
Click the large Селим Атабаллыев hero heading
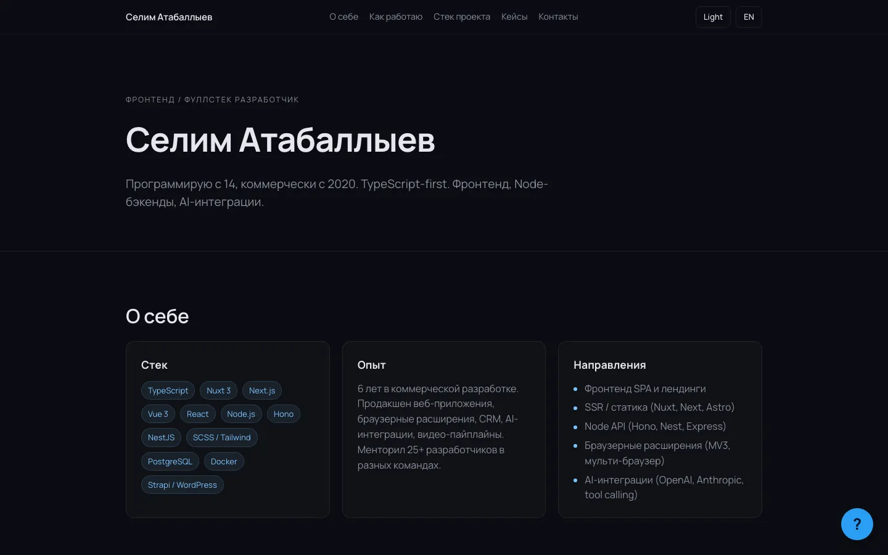281,140
